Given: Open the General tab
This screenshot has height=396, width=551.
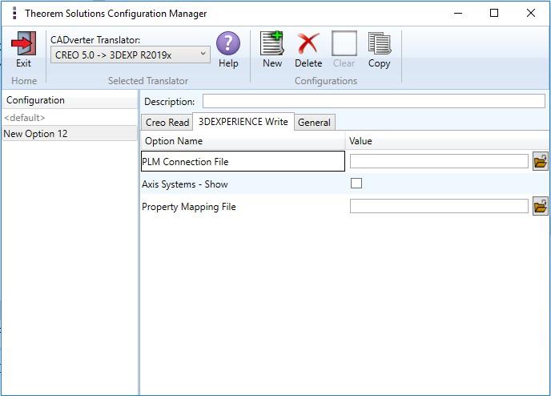Looking at the screenshot, I should (314, 123).
